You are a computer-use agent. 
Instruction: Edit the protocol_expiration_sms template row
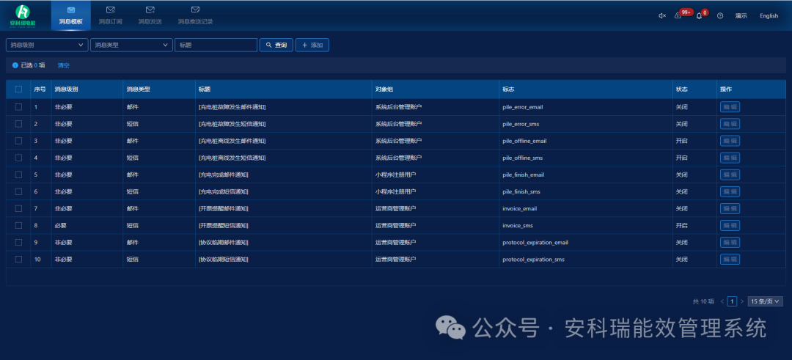730,259
